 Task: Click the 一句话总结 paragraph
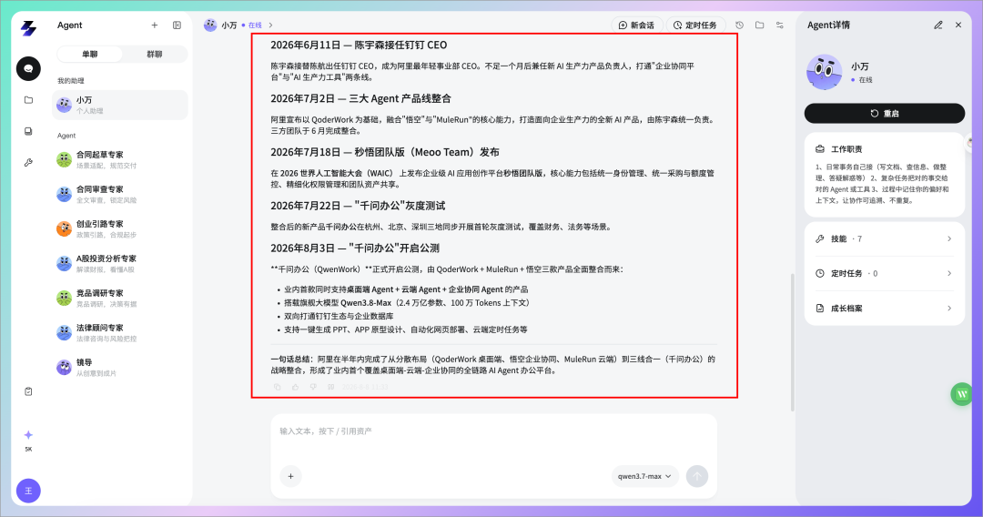492,365
